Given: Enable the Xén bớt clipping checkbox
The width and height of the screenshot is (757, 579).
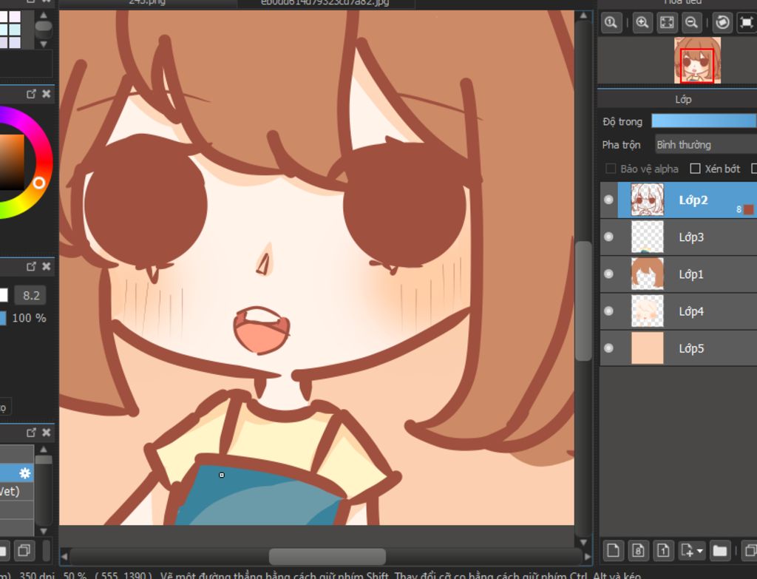Looking at the screenshot, I should pyautogui.click(x=695, y=169).
